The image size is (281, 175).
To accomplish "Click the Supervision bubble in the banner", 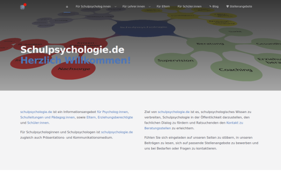I will pyautogui.click(x=176, y=61).
